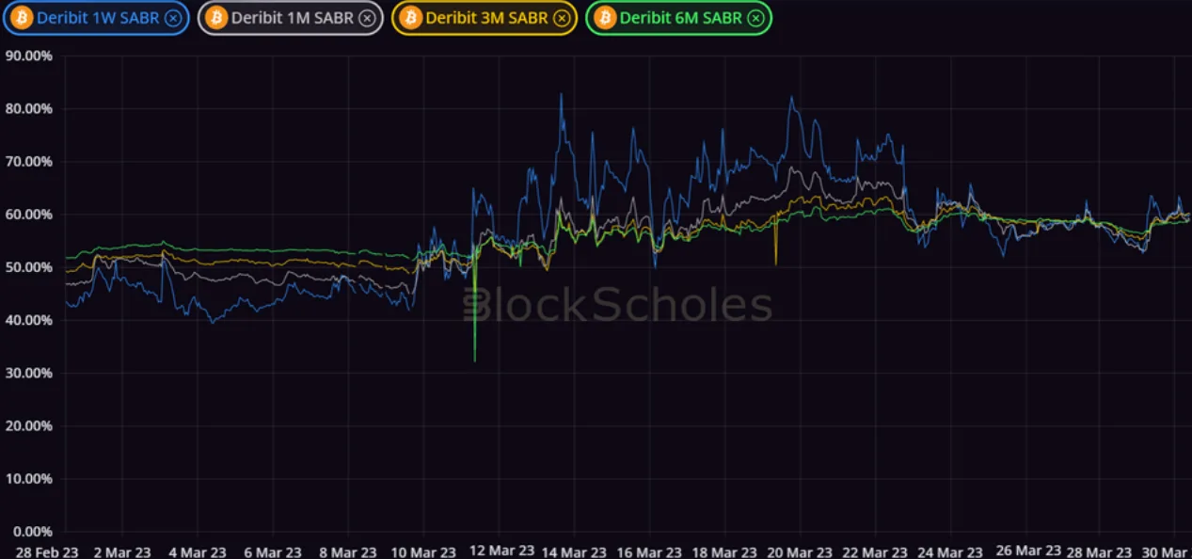Click Bitcoin icon in 6M SABR chip
This screenshot has width=1192, height=559.
point(605,18)
